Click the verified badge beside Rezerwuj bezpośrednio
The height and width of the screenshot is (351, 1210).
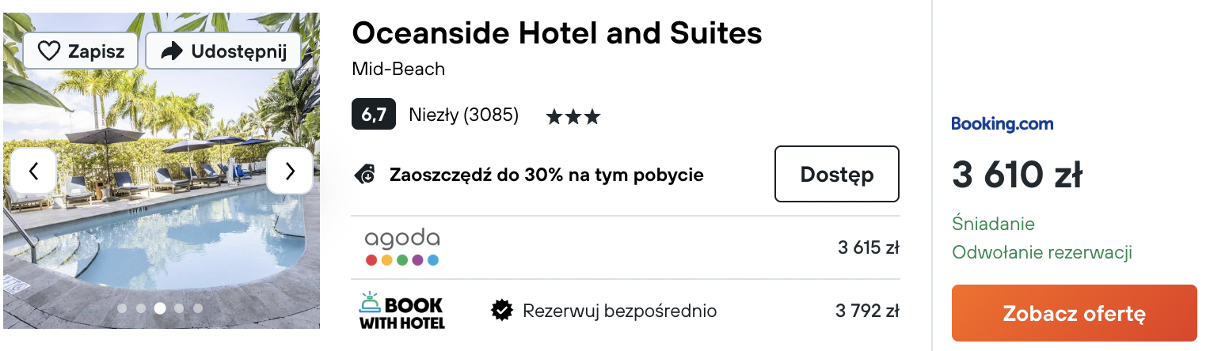coord(502,311)
